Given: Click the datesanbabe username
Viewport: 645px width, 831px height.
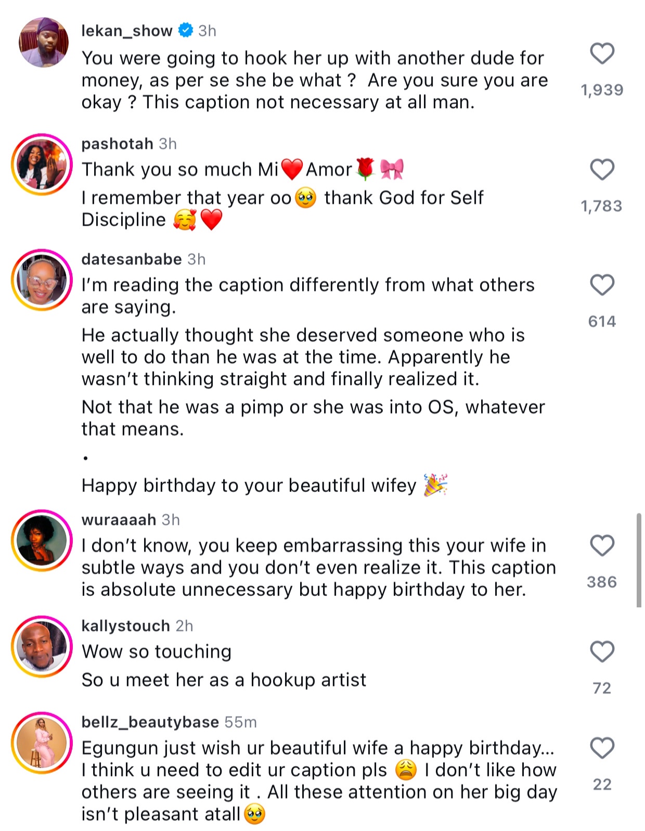Looking at the screenshot, I should [132, 259].
